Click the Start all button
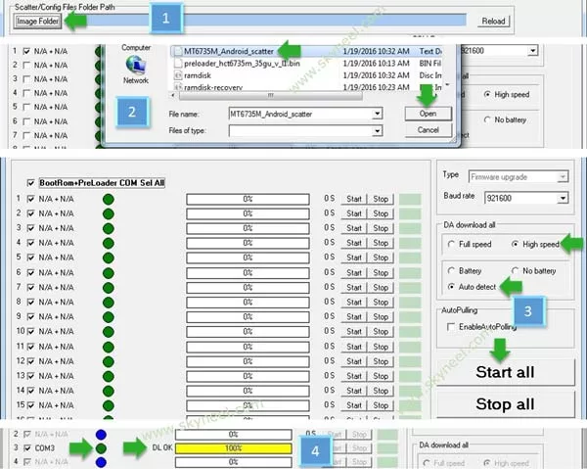This screenshot has height=469, width=587. (506, 372)
